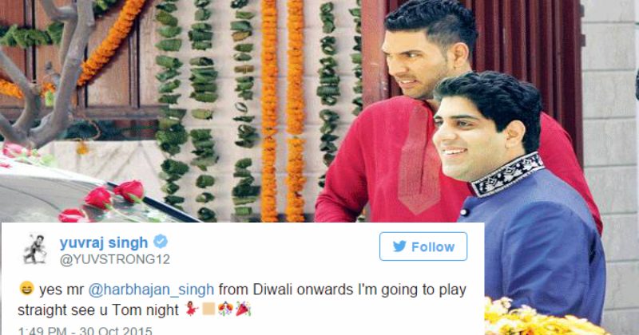
Task: Click the confetti ball emoji
Action: point(225,309)
